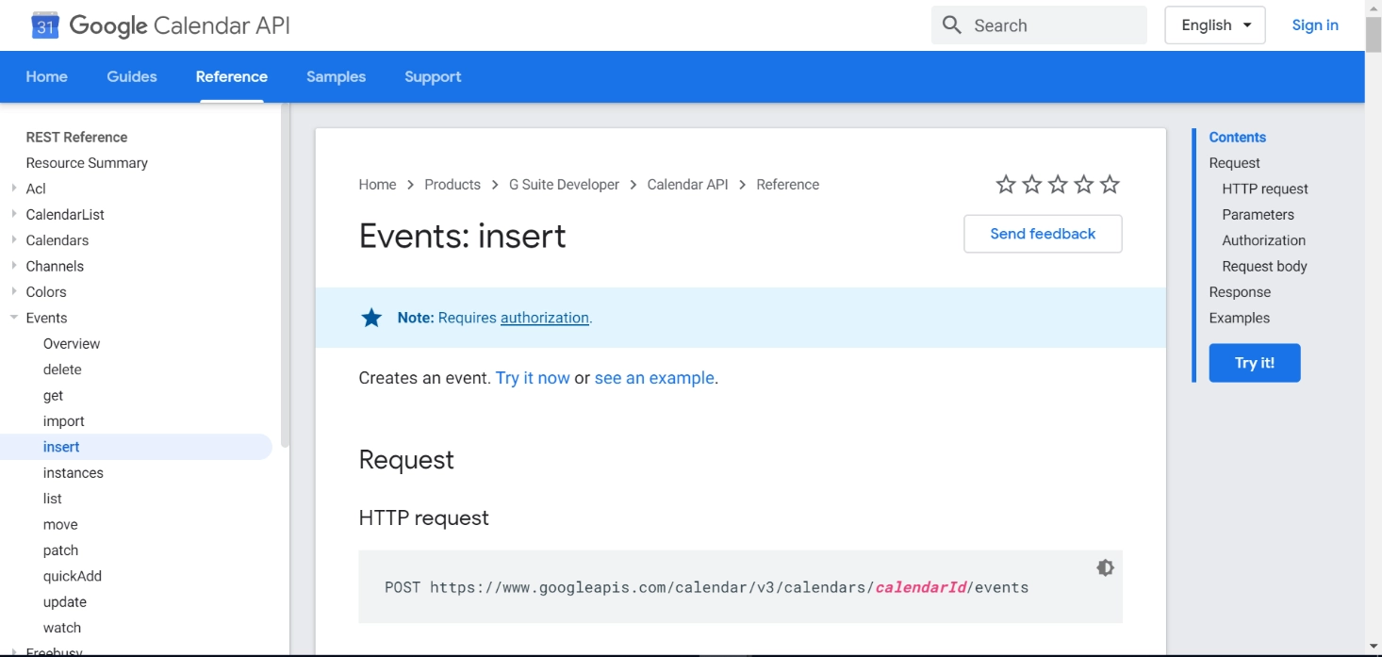Select the Reference tab

click(x=232, y=76)
